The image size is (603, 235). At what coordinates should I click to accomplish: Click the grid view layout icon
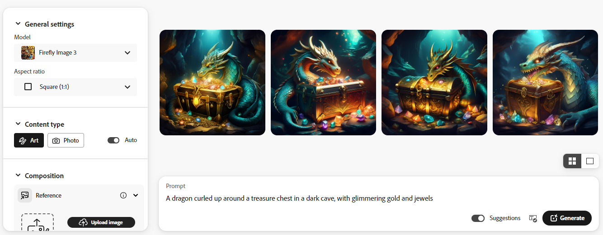coord(572,161)
